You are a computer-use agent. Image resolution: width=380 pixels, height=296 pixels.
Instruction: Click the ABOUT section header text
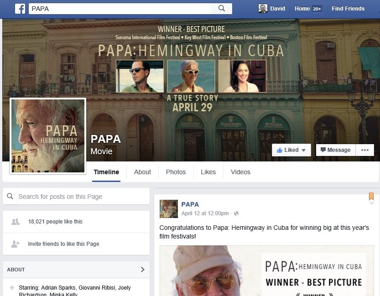(x=16, y=270)
